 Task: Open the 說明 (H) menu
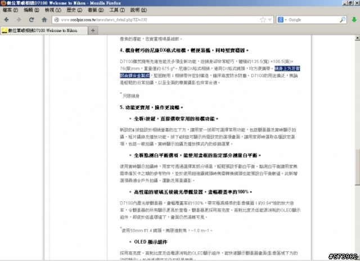pos(138,10)
